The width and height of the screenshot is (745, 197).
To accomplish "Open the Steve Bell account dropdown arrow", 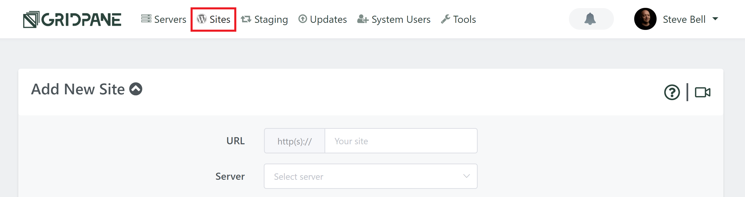I will (715, 19).
